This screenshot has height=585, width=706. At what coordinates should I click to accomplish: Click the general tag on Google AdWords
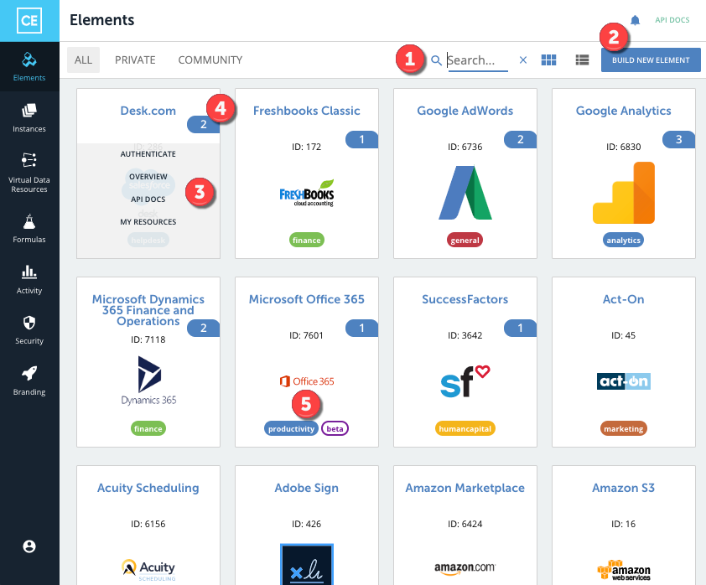tap(465, 241)
